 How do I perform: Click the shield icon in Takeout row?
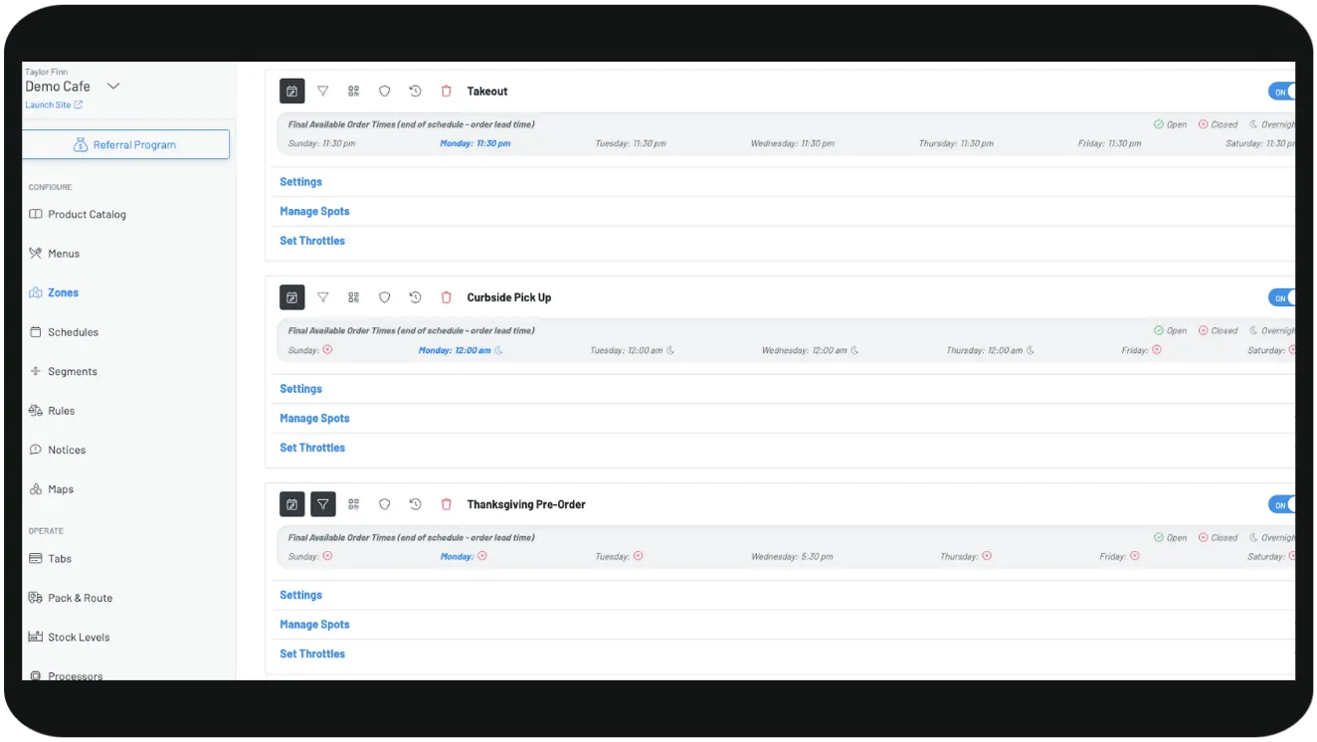pyautogui.click(x=384, y=91)
